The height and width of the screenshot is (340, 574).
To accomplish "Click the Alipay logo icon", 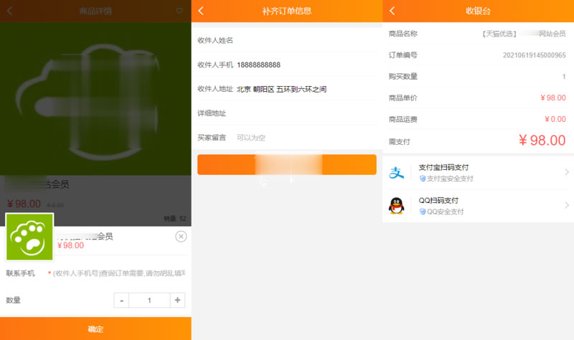I will pos(397,173).
